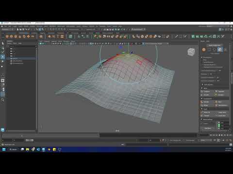
Task: Click the Multi-Component button in Modeling Toolkit
Action: click(x=215, y=45)
